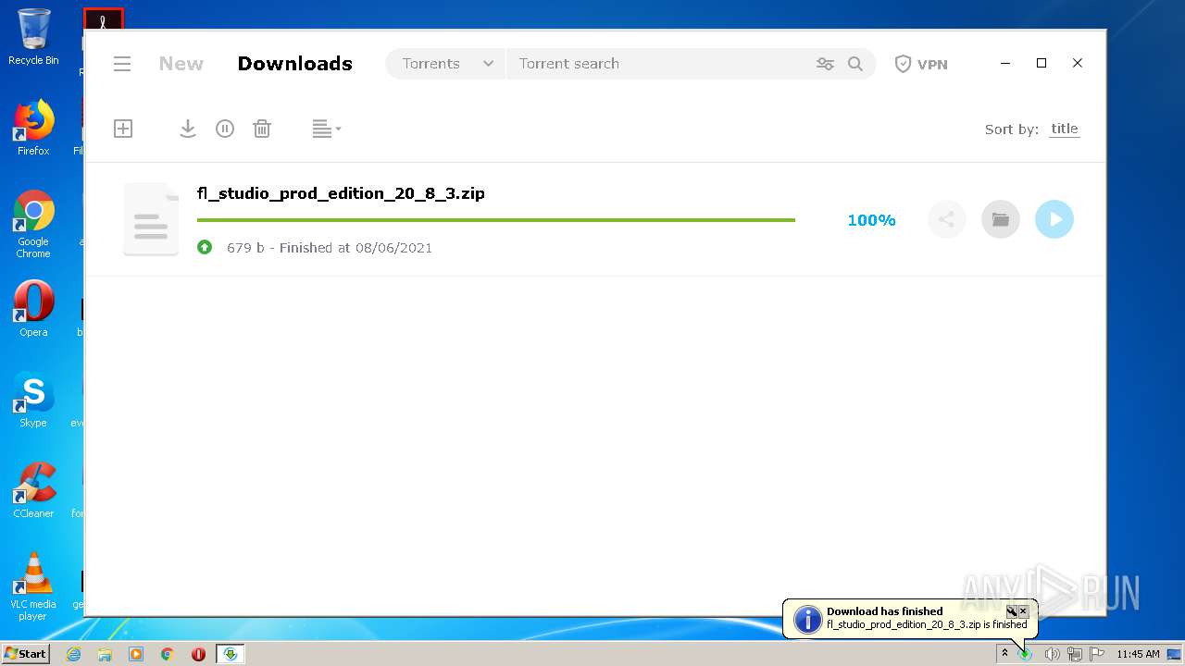Maximize the download manager window
The width and height of the screenshot is (1185, 666).
coord(1042,63)
